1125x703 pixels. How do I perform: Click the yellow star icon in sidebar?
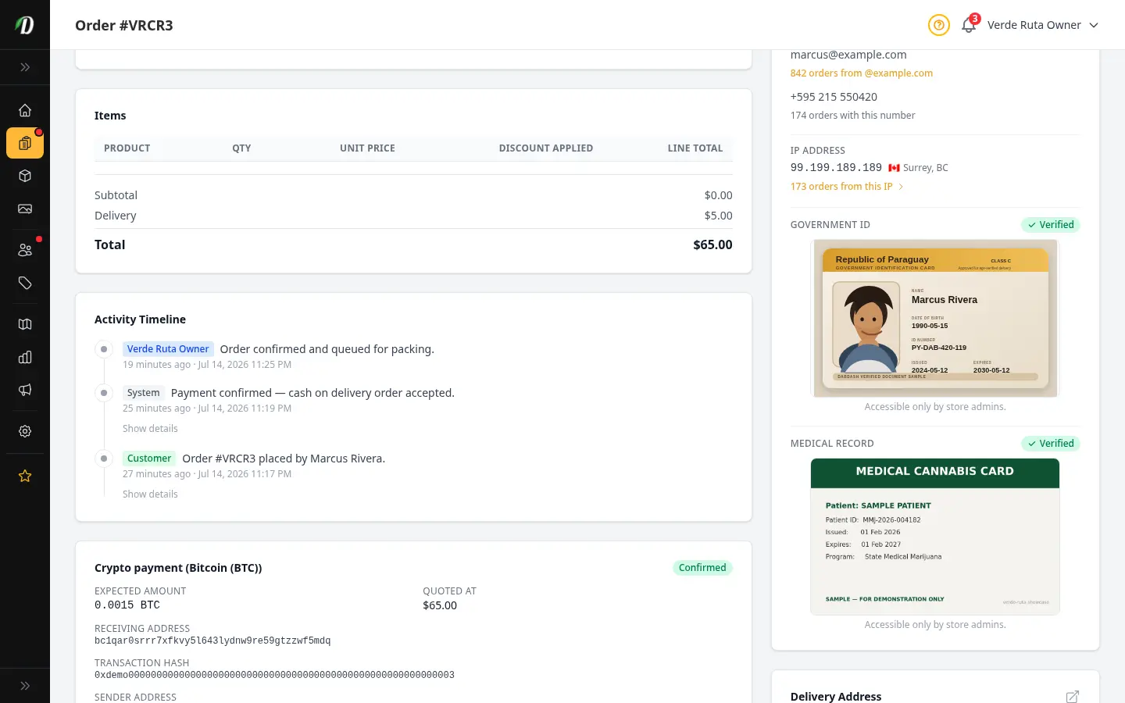pyautogui.click(x=25, y=476)
